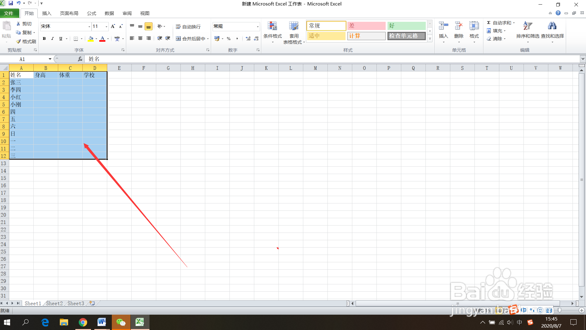586x330 pixels.
Task: Increase font size with the larger A icon
Action: 113,26
